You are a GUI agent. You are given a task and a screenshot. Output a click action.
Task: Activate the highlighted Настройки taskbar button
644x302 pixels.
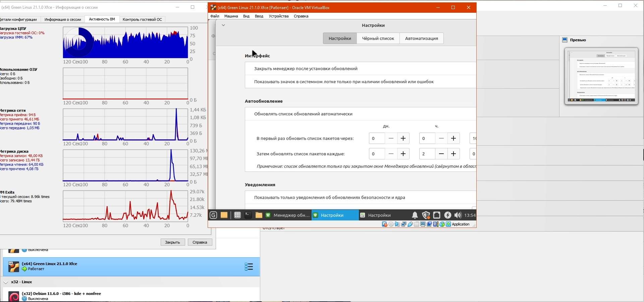click(335, 215)
